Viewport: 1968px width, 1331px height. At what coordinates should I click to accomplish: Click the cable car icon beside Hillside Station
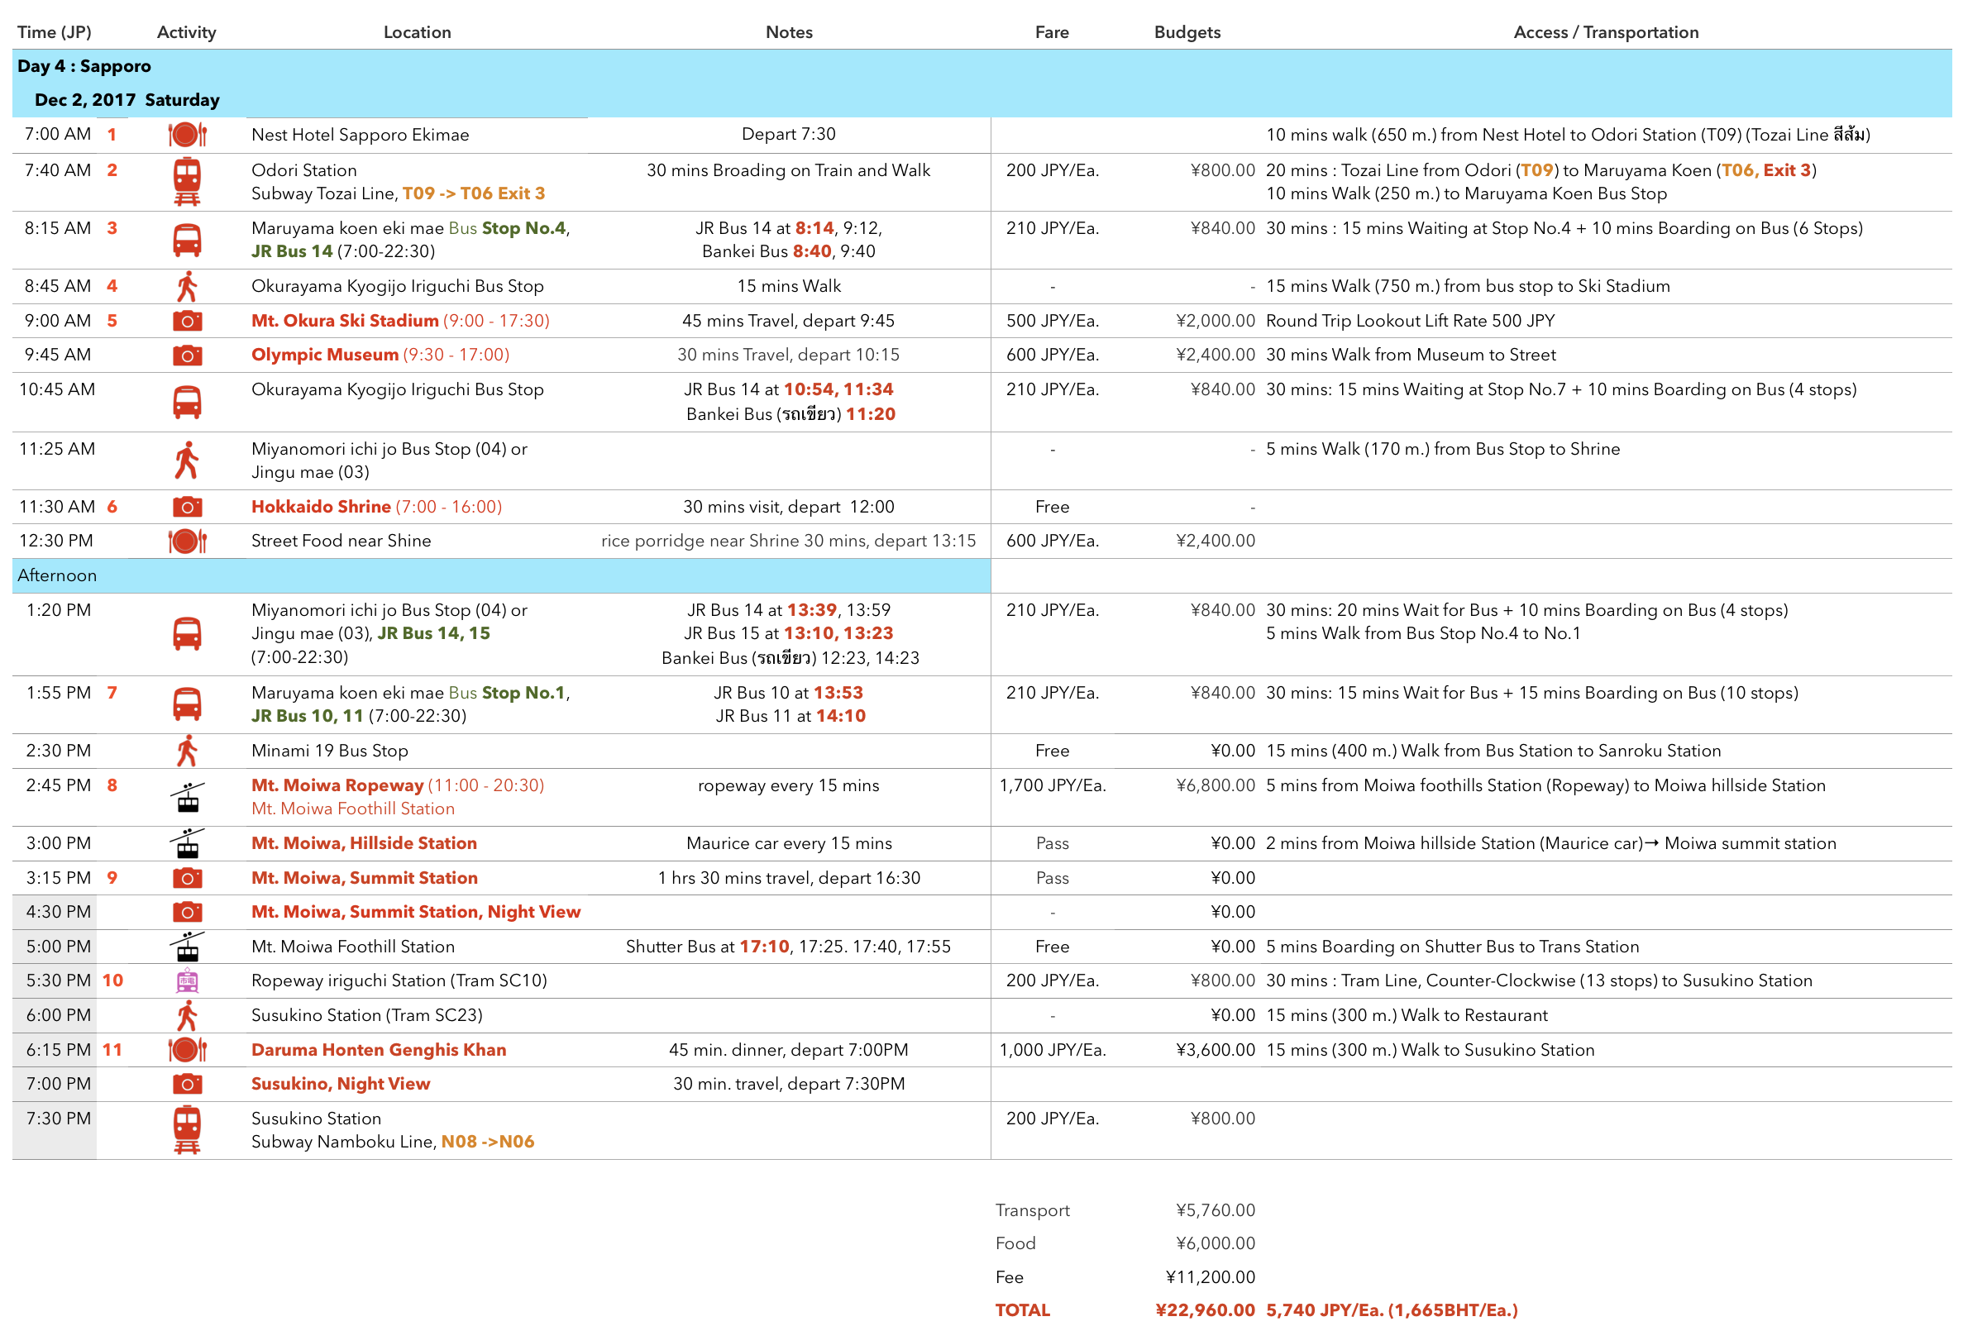pyautogui.click(x=187, y=843)
